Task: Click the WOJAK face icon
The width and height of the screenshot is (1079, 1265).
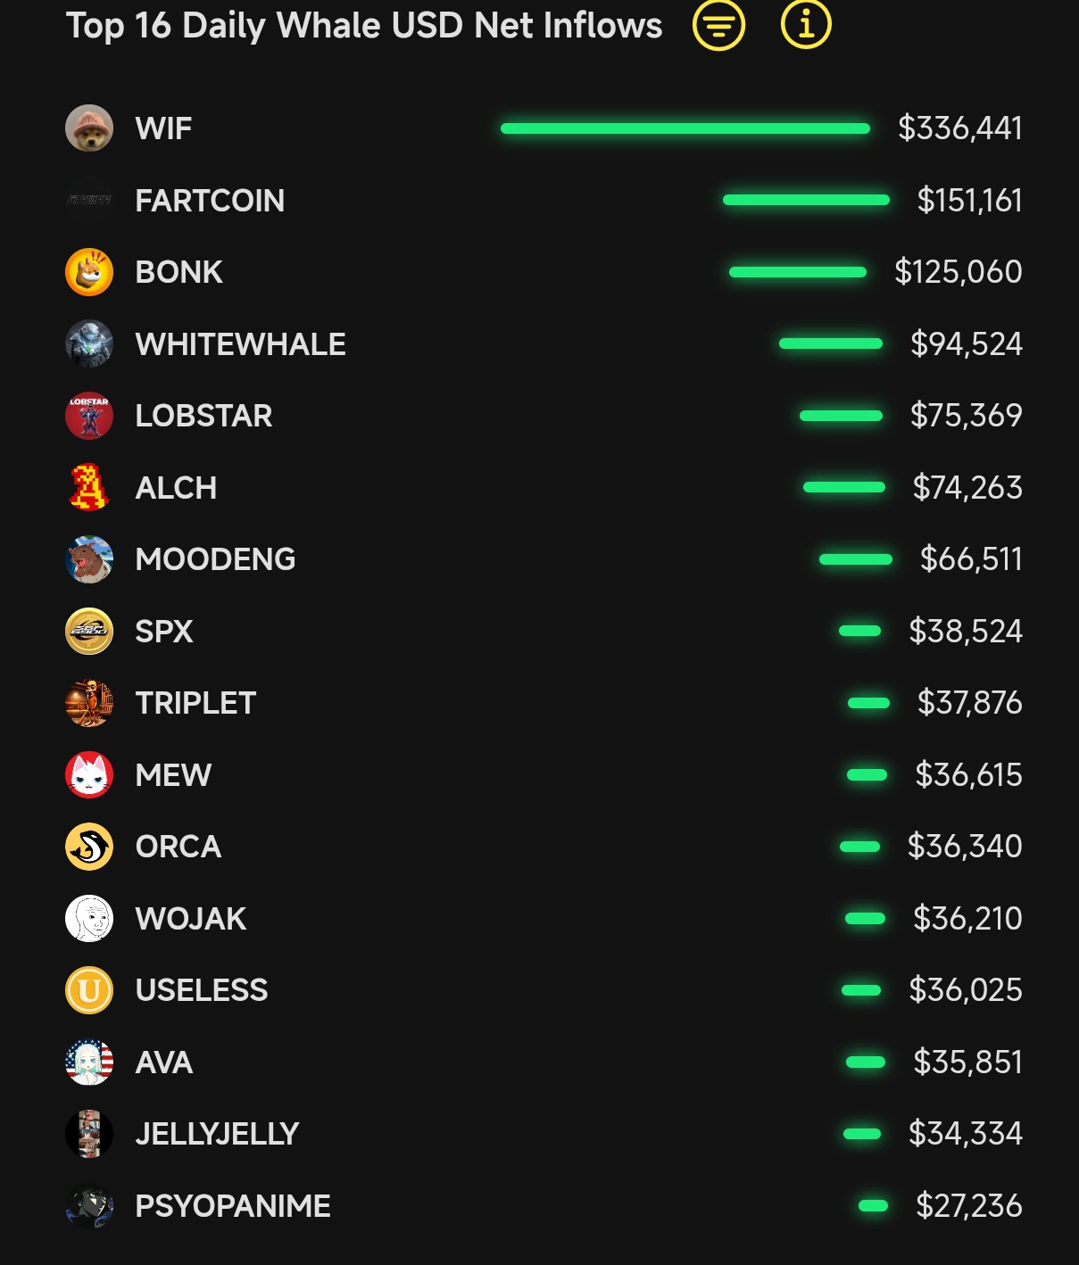Action: tap(89, 919)
